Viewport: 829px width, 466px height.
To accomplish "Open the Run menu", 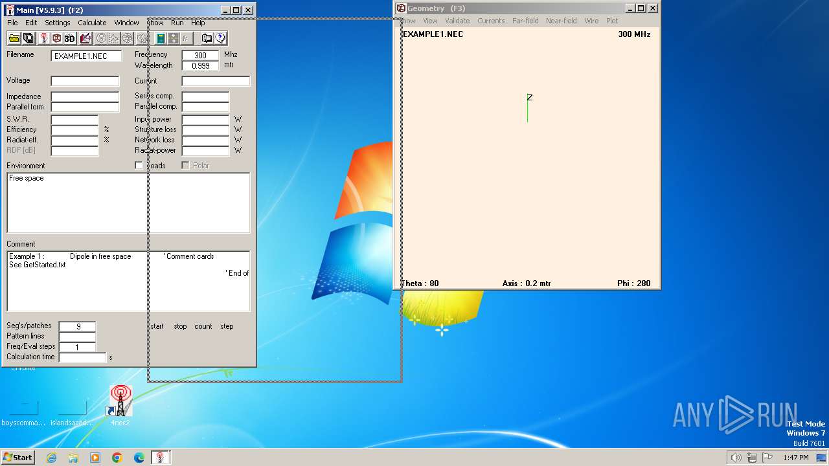I will 177,23.
